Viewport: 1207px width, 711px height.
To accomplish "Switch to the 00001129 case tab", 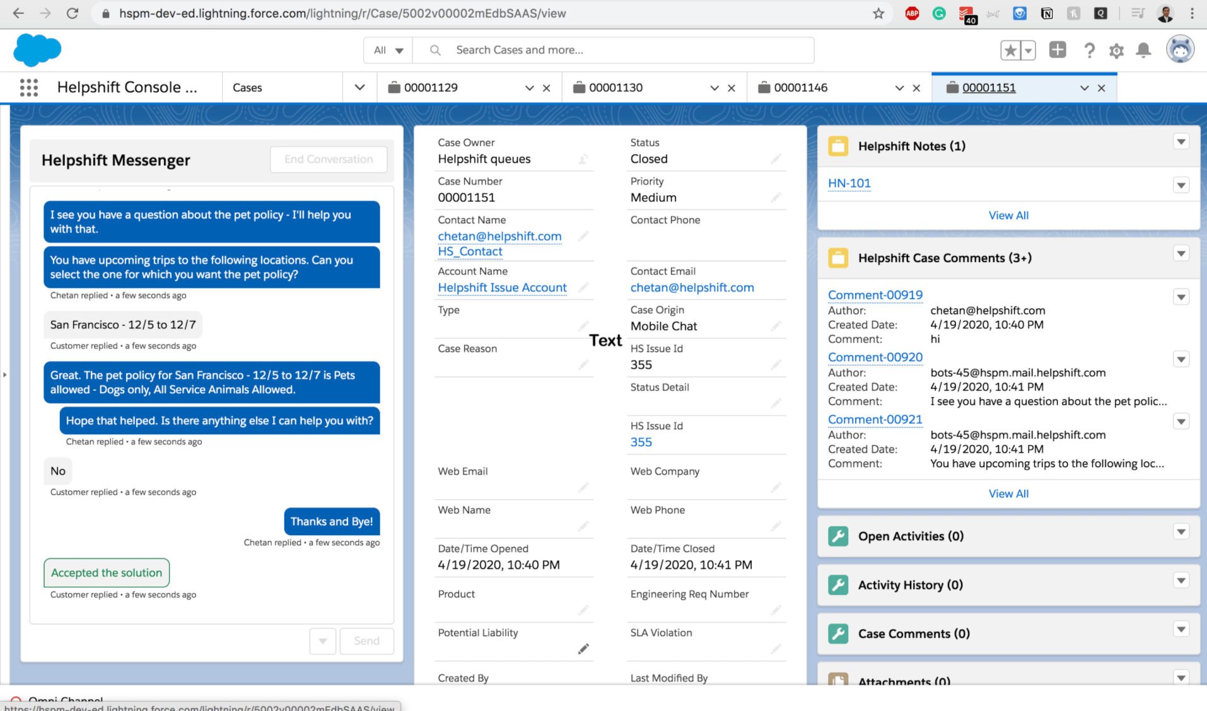I will pos(431,88).
